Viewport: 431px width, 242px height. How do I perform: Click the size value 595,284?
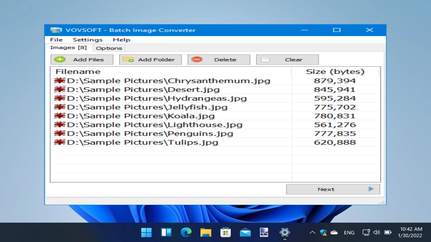click(x=335, y=98)
